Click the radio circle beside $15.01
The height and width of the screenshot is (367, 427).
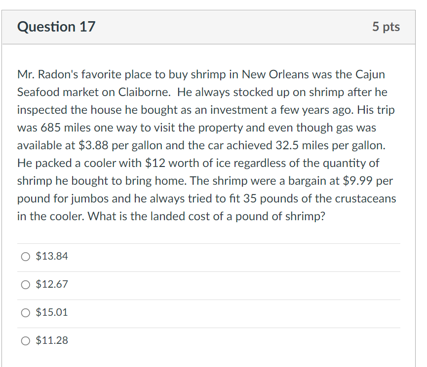(x=24, y=312)
